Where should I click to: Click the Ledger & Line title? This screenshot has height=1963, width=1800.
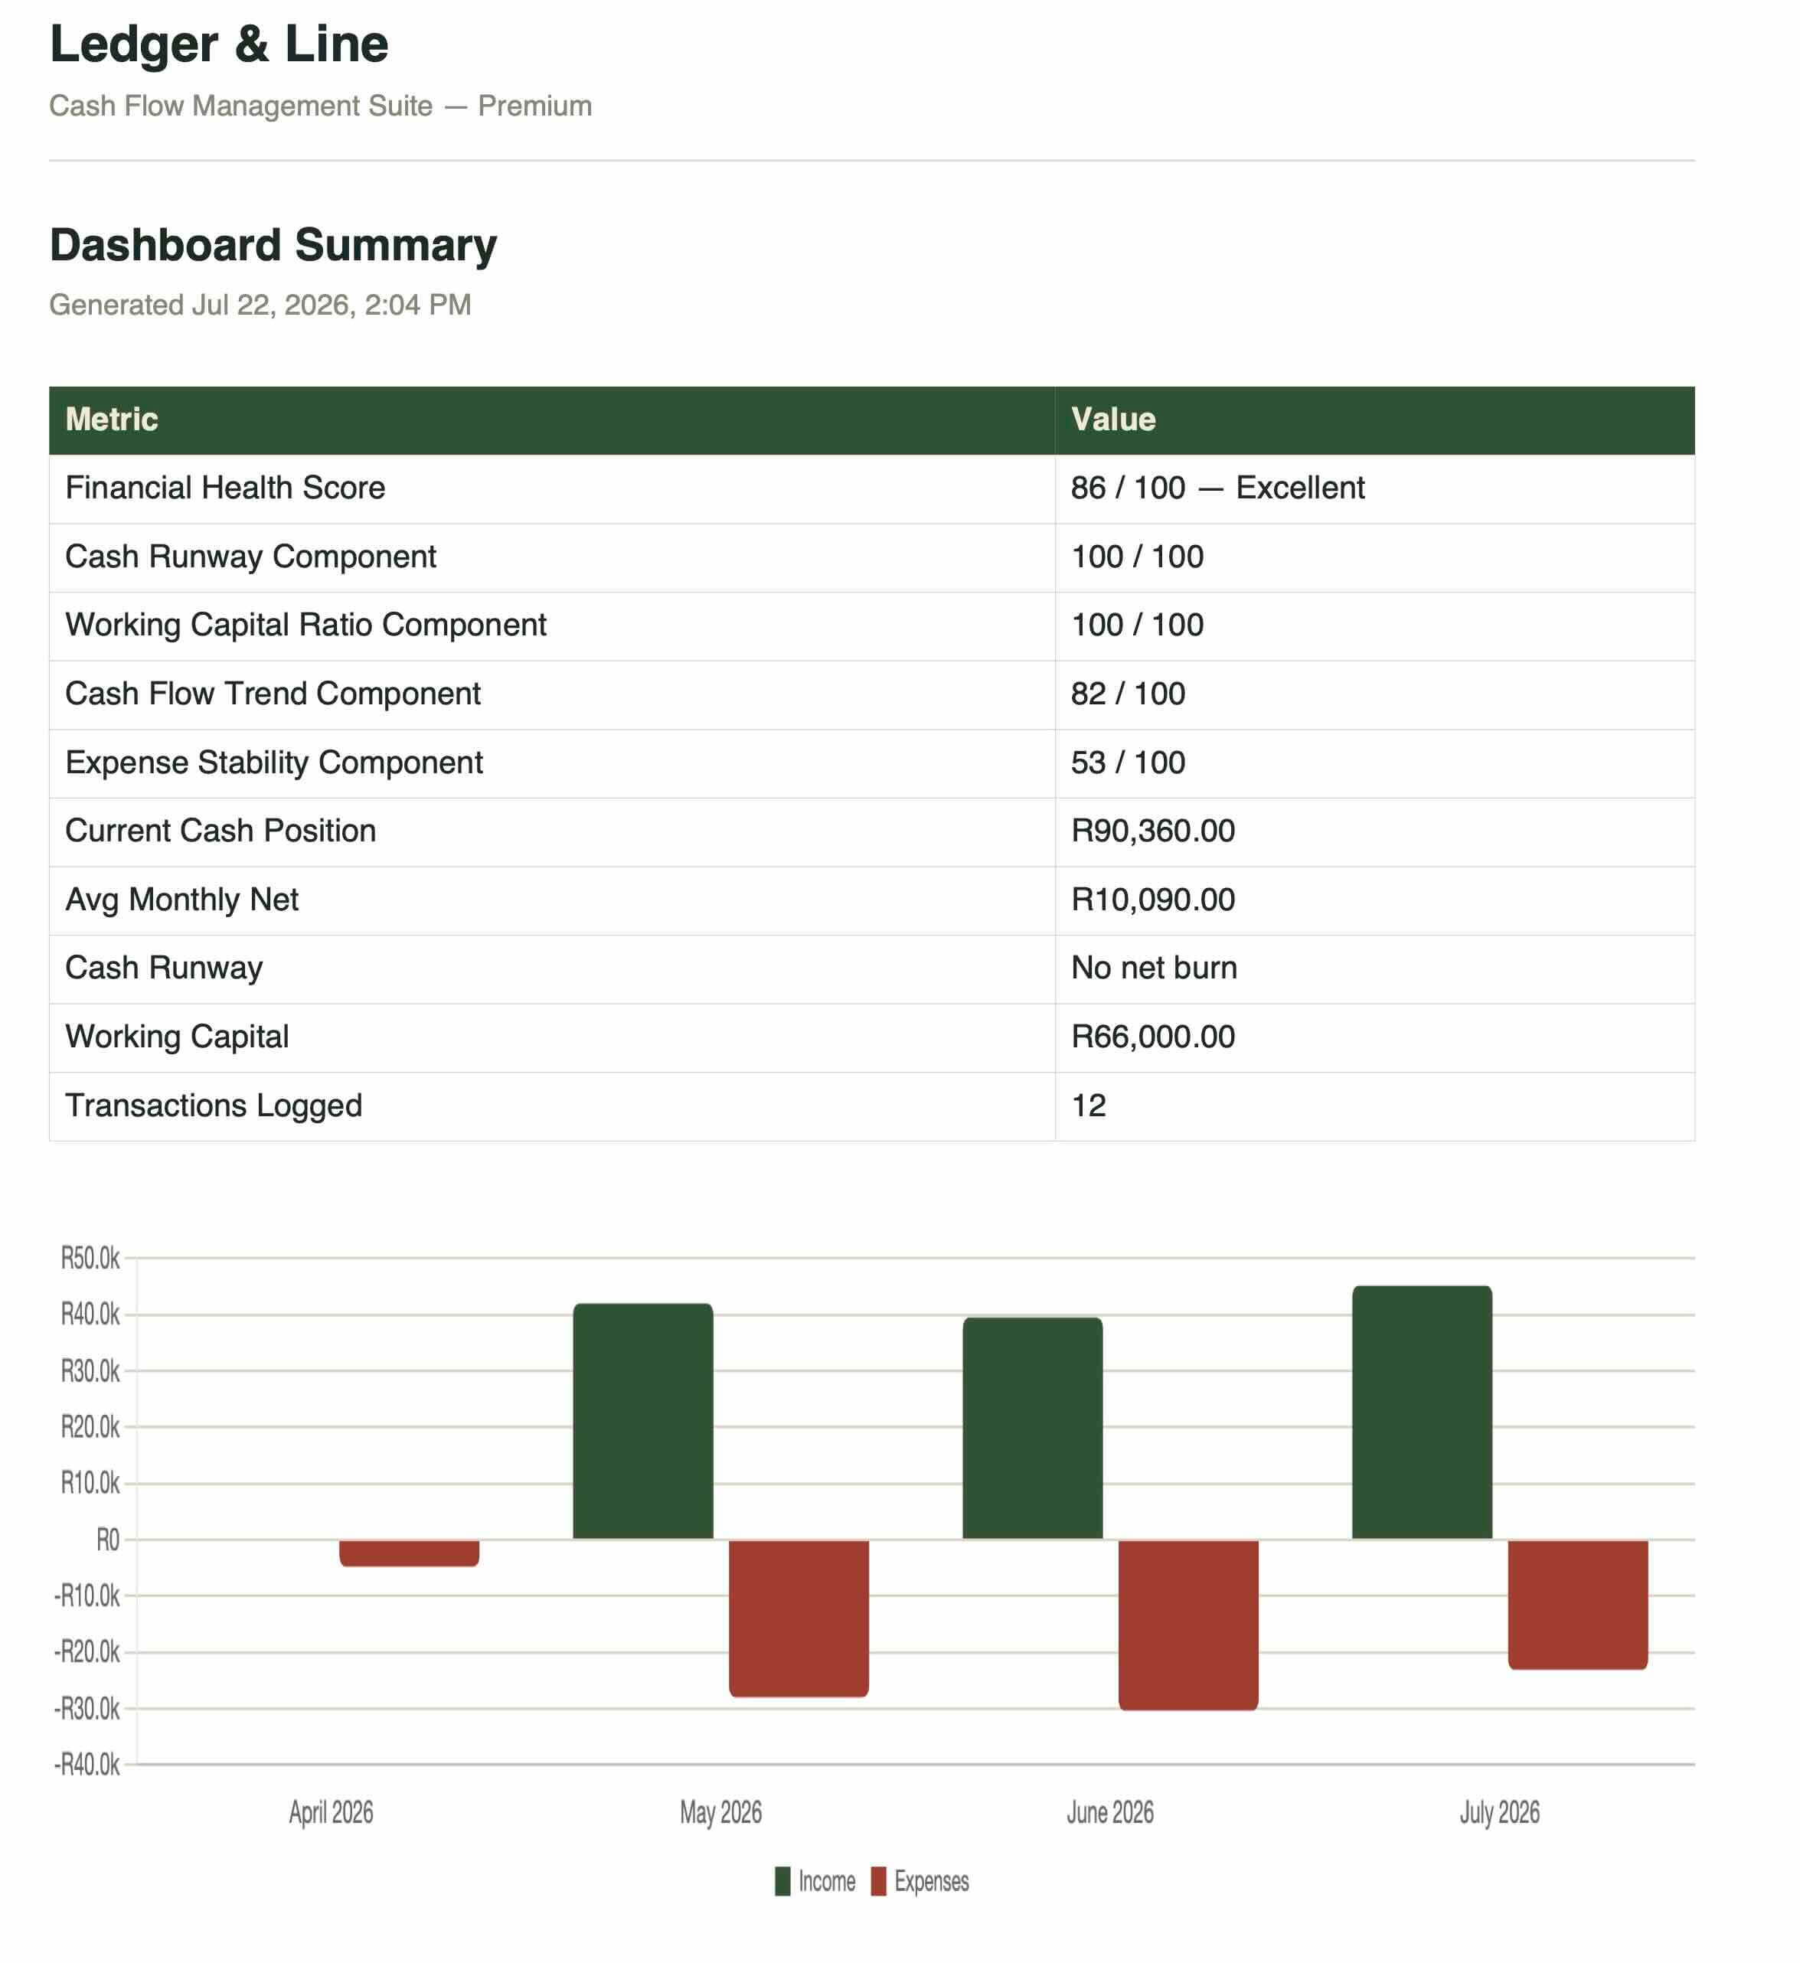tap(219, 44)
